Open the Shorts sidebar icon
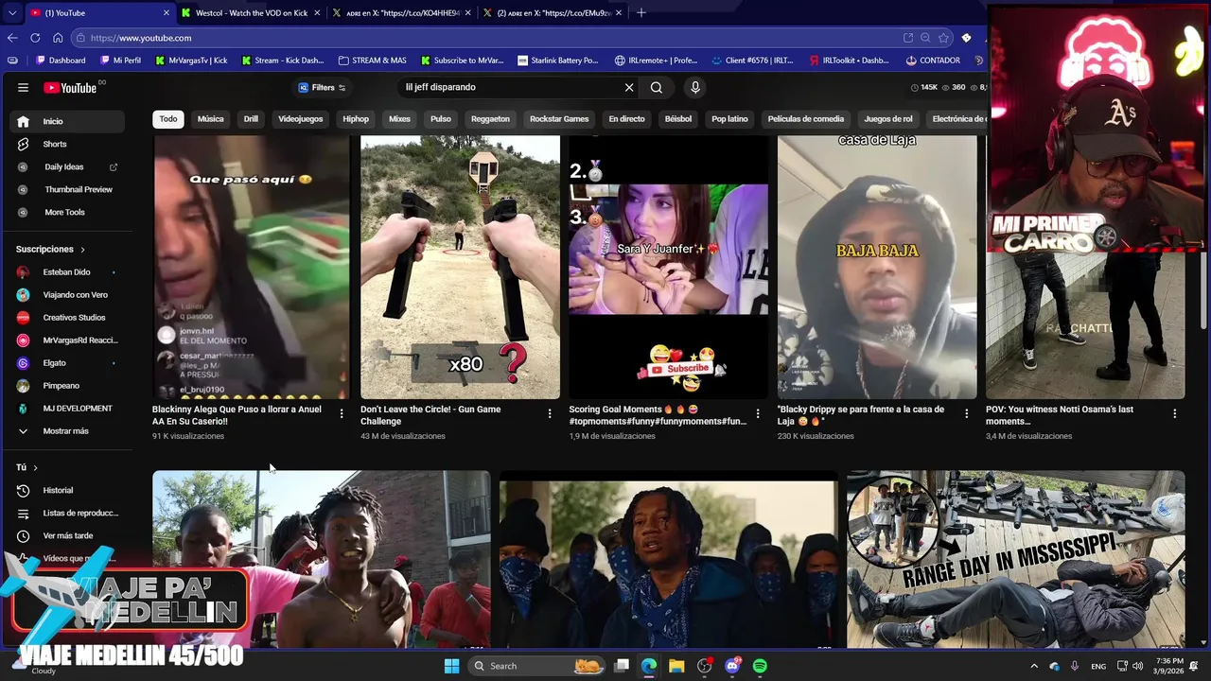 (23, 144)
